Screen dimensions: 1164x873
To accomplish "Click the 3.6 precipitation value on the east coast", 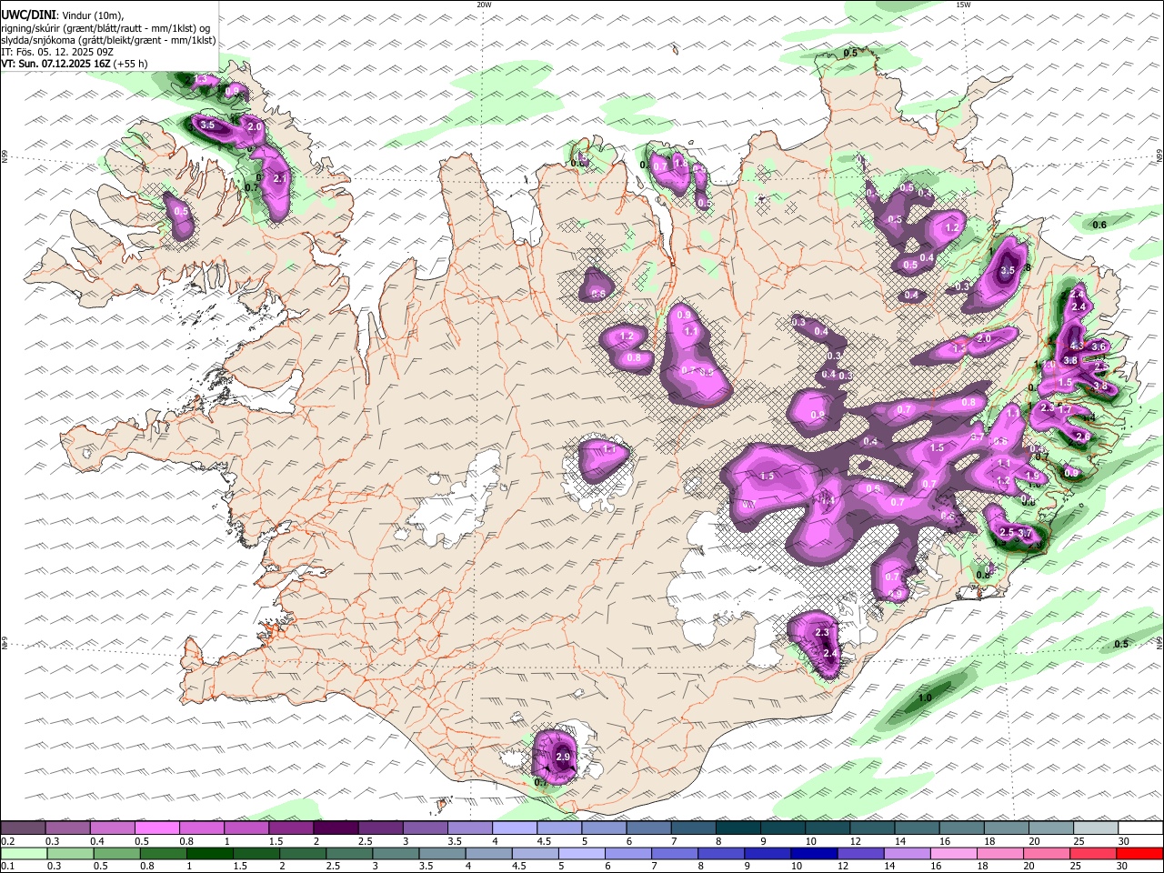I will pyautogui.click(x=1098, y=346).
